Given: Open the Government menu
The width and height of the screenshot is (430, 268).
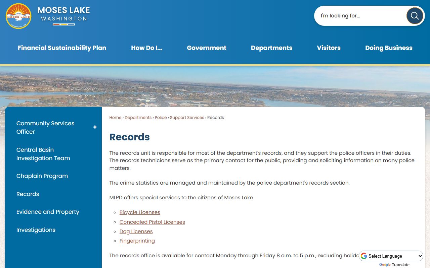Looking at the screenshot, I should (x=207, y=48).
